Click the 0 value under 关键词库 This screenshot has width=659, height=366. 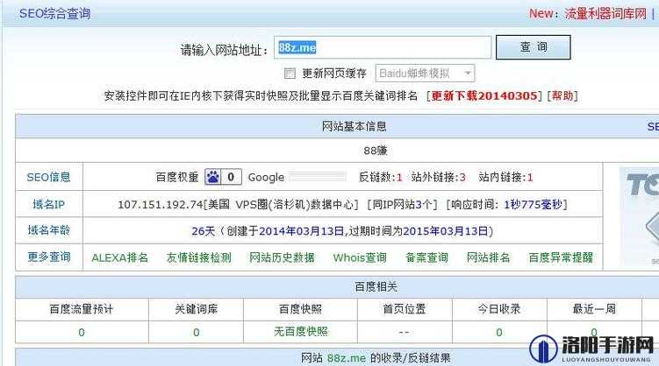point(197,333)
